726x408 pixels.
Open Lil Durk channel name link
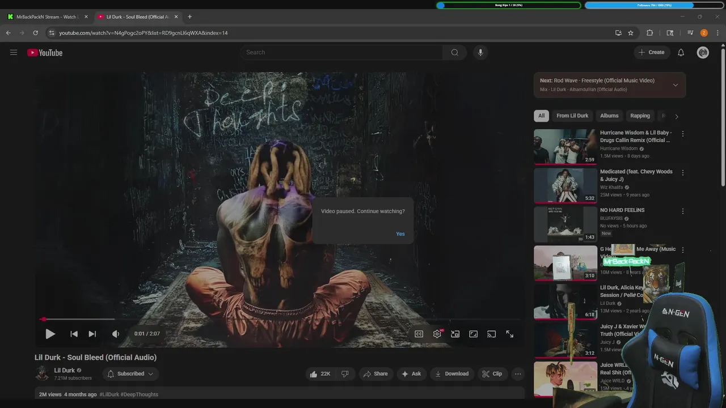(64, 370)
